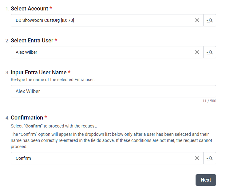Viewport: 226px width, 196px height.
Task: Click the "Confirmation" question heading
Action: [27, 118]
